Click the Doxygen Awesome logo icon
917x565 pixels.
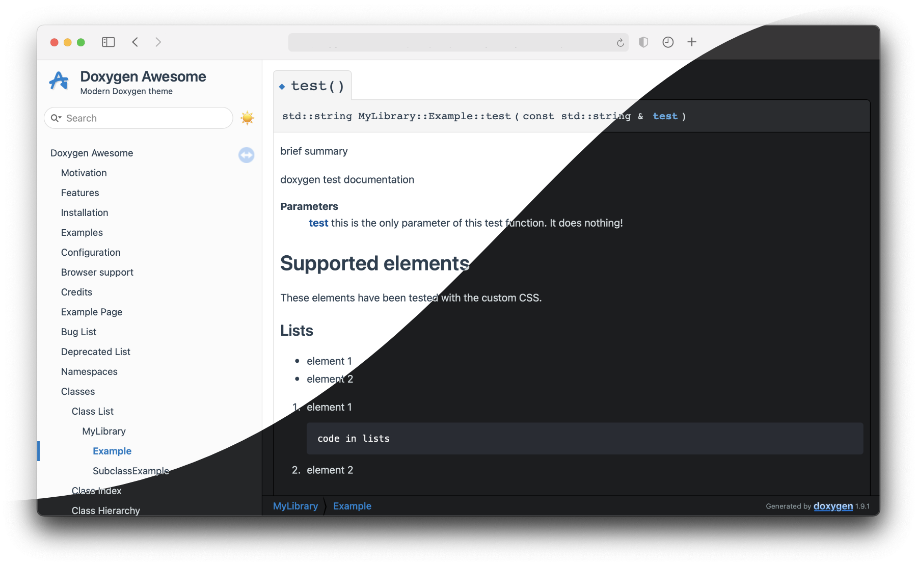tap(59, 80)
